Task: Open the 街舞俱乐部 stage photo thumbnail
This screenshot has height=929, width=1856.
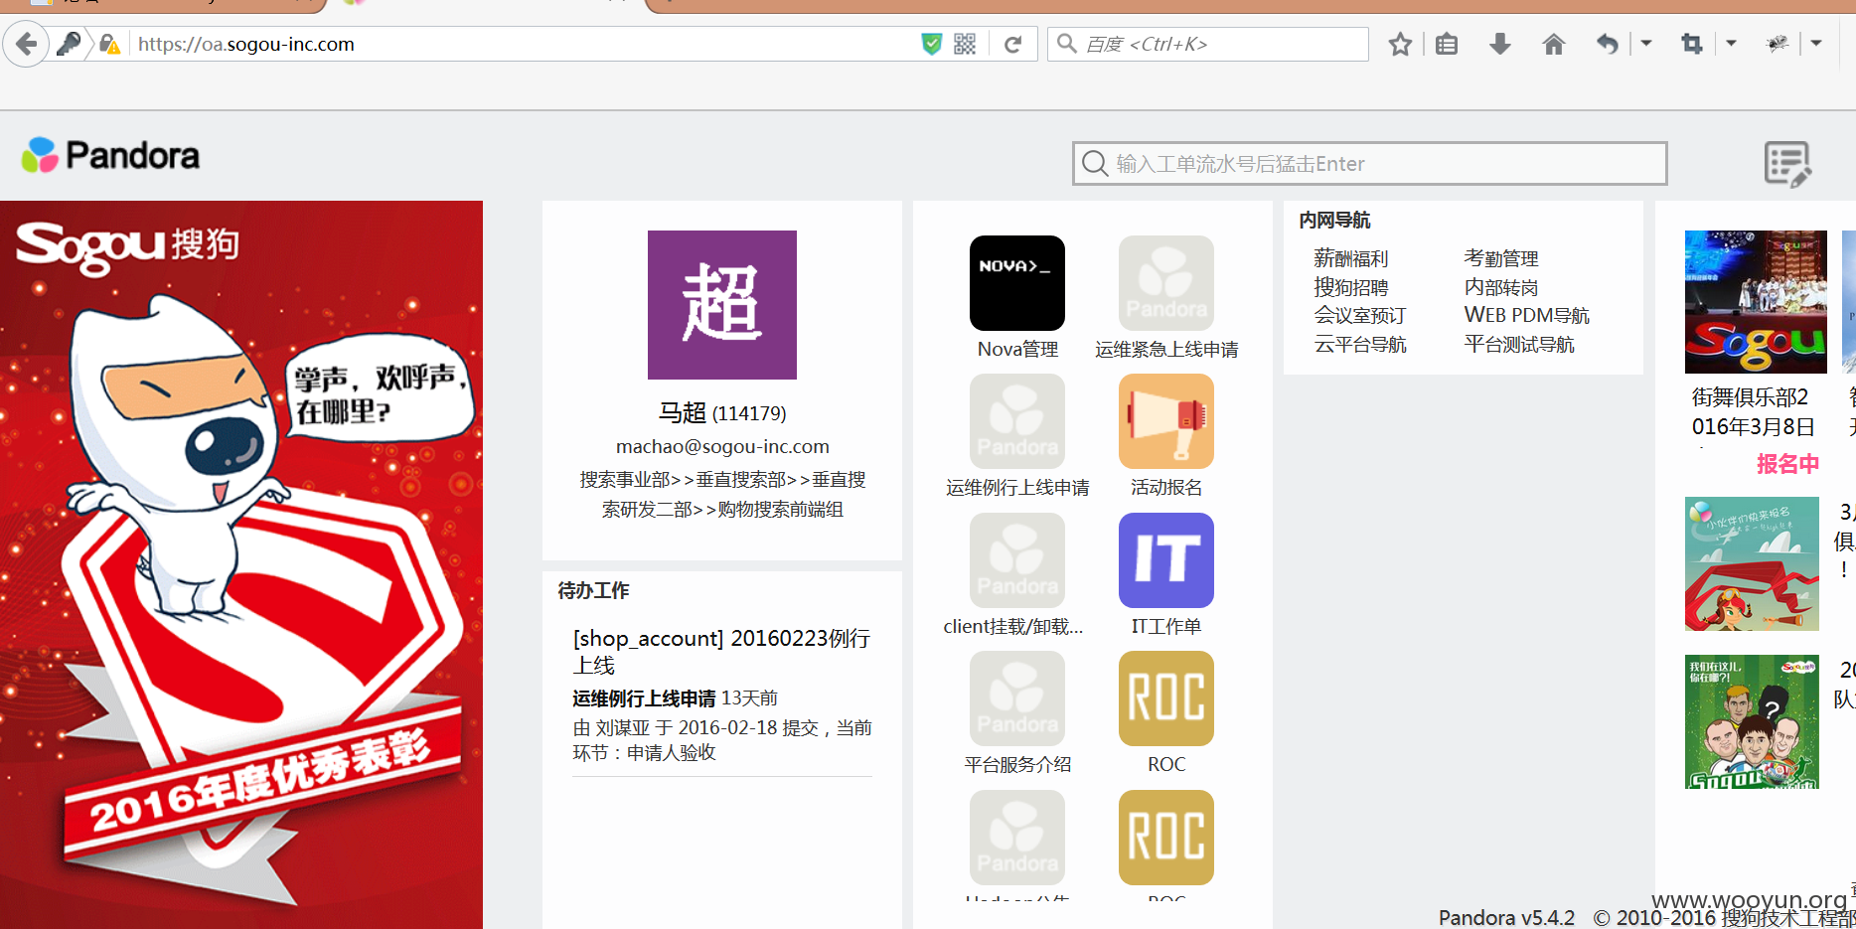Action: pyautogui.click(x=1756, y=302)
